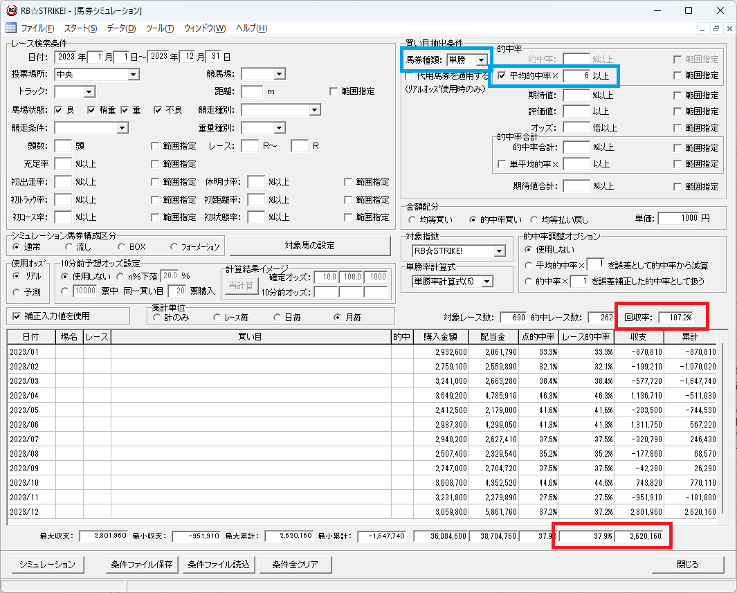Click the 日付 column header
The width and height of the screenshot is (737, 593).
click(x=31, y=337)
